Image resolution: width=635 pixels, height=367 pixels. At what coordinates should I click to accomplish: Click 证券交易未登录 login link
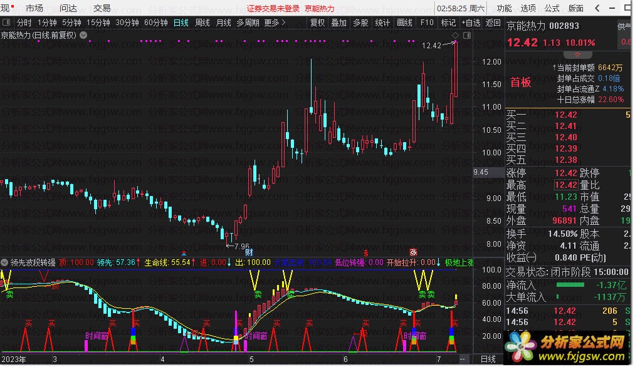click(x=273, y=9)
